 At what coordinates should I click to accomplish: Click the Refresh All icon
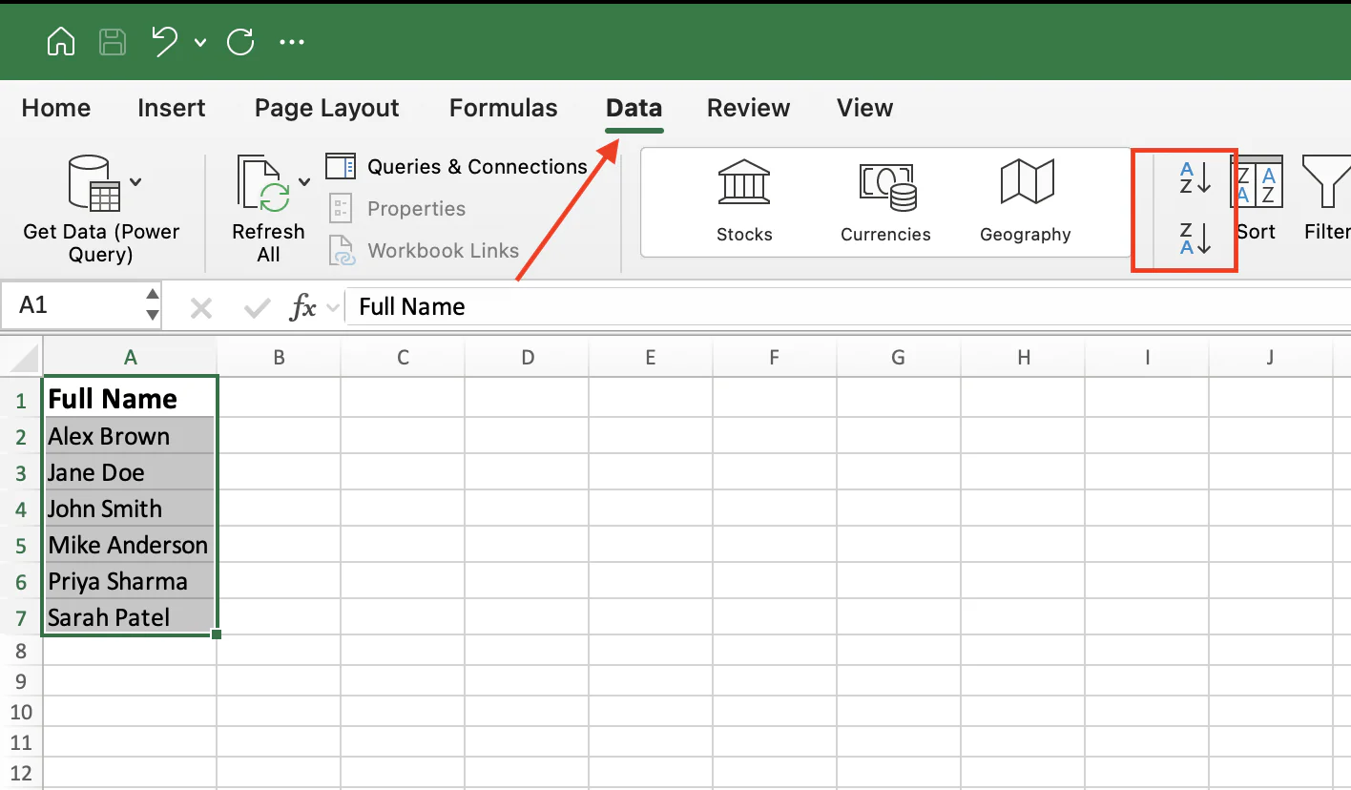(x=264, y=184)
